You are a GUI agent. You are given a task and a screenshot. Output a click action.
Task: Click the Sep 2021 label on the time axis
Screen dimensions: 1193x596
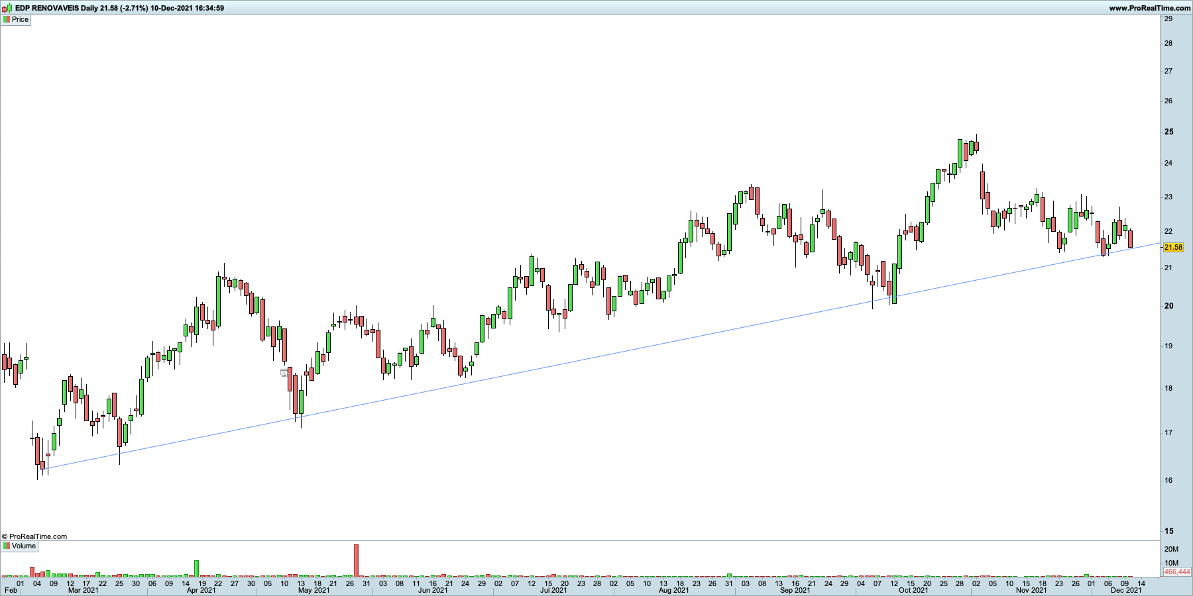click(x=795, y=590)
